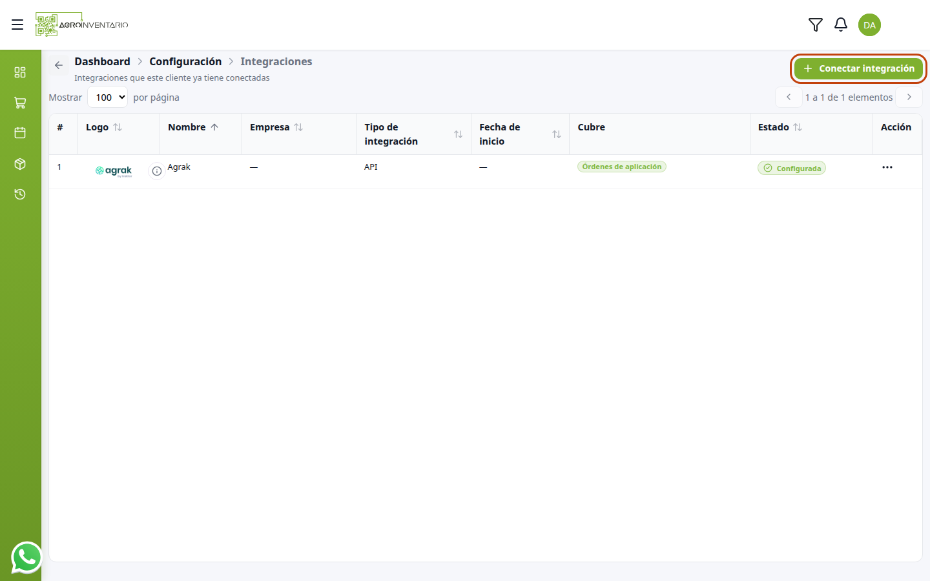Open the calendar sidebar icon

(20, 133)
